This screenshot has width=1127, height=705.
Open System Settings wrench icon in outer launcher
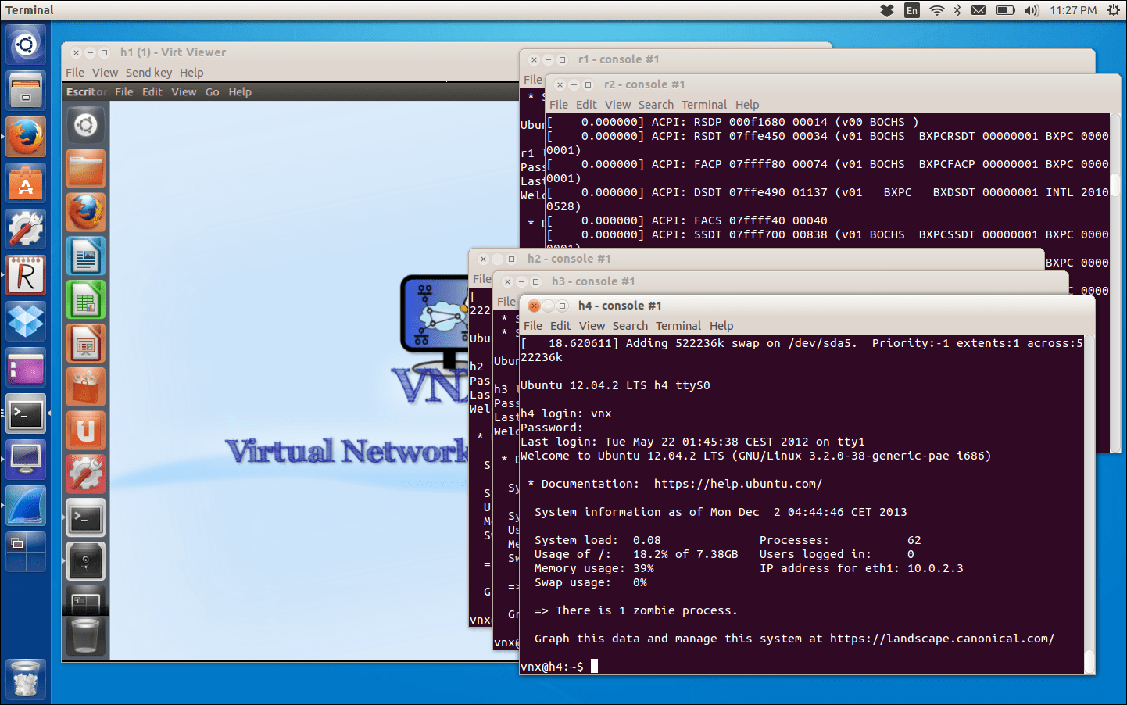point(26,228)
